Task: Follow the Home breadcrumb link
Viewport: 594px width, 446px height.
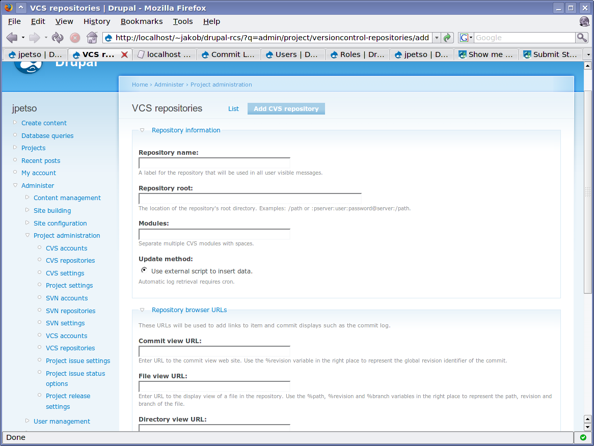Action: pos(140,85)
